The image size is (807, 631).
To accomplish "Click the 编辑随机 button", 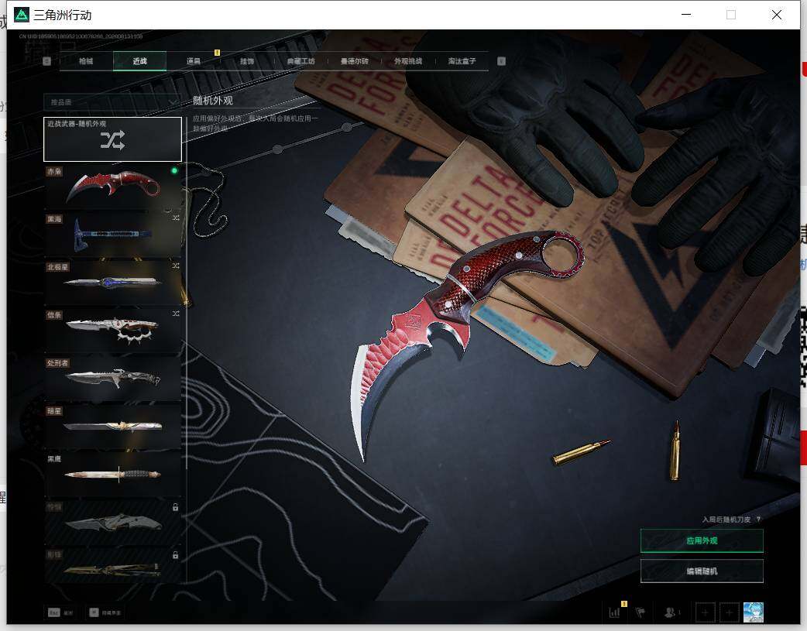I will pyautogui.click(x=702, y=571).
